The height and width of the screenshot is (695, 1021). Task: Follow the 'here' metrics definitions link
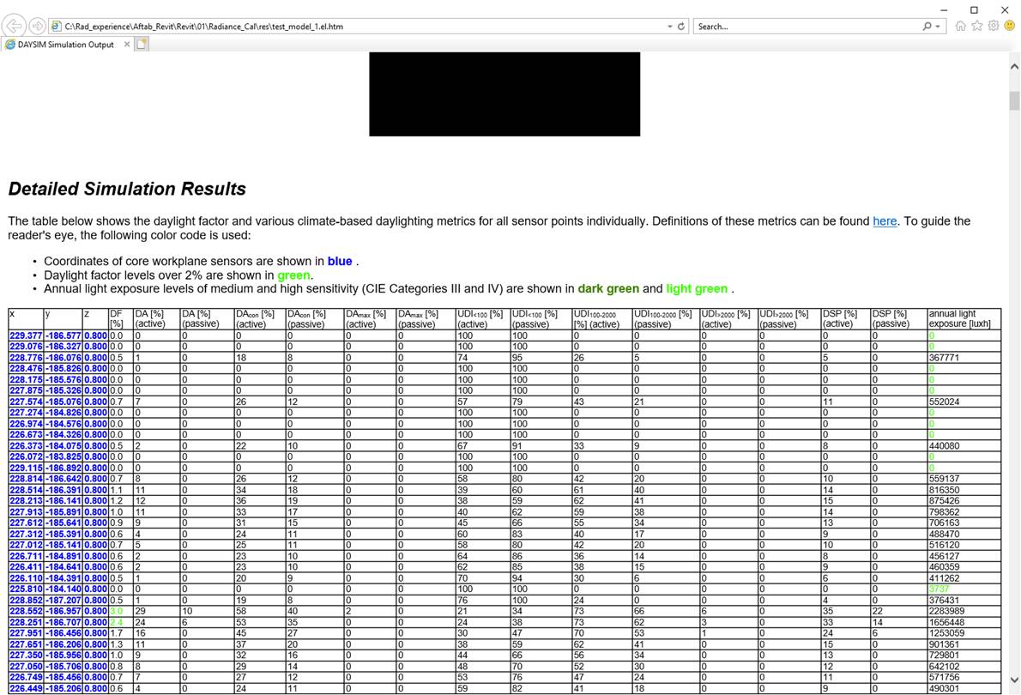[885, 221]
